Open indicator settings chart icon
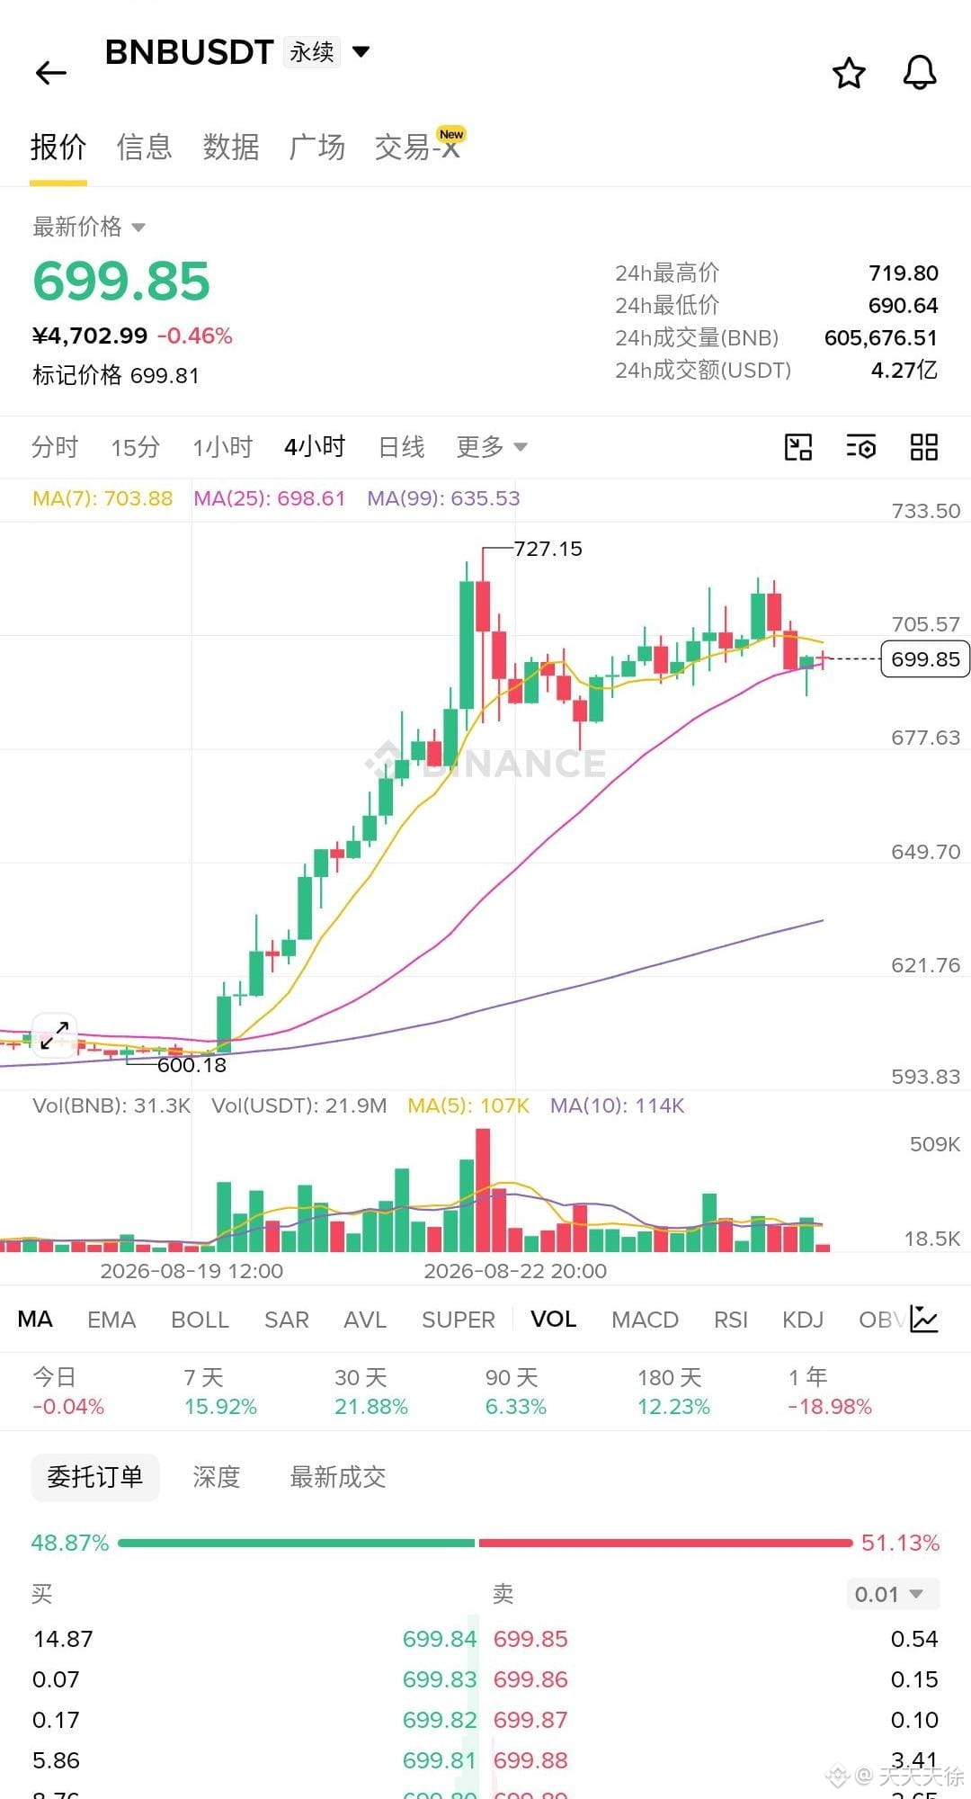971x1799 pixels. point(924,1319)
